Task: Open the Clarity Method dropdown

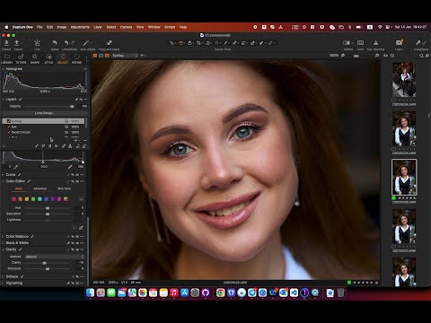Action: (54, 257)
